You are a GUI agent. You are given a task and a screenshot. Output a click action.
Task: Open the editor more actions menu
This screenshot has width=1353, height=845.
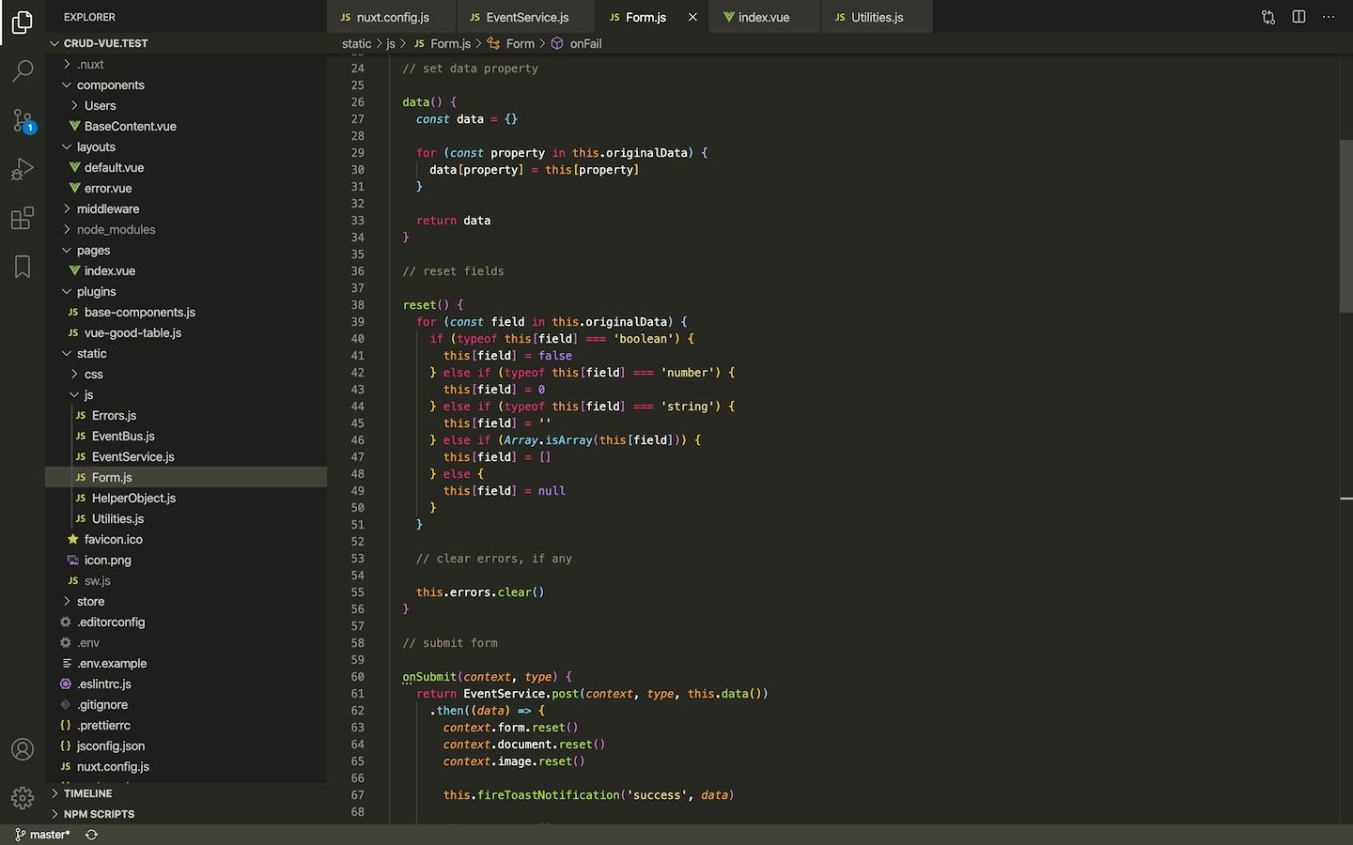click(1329, 17)
